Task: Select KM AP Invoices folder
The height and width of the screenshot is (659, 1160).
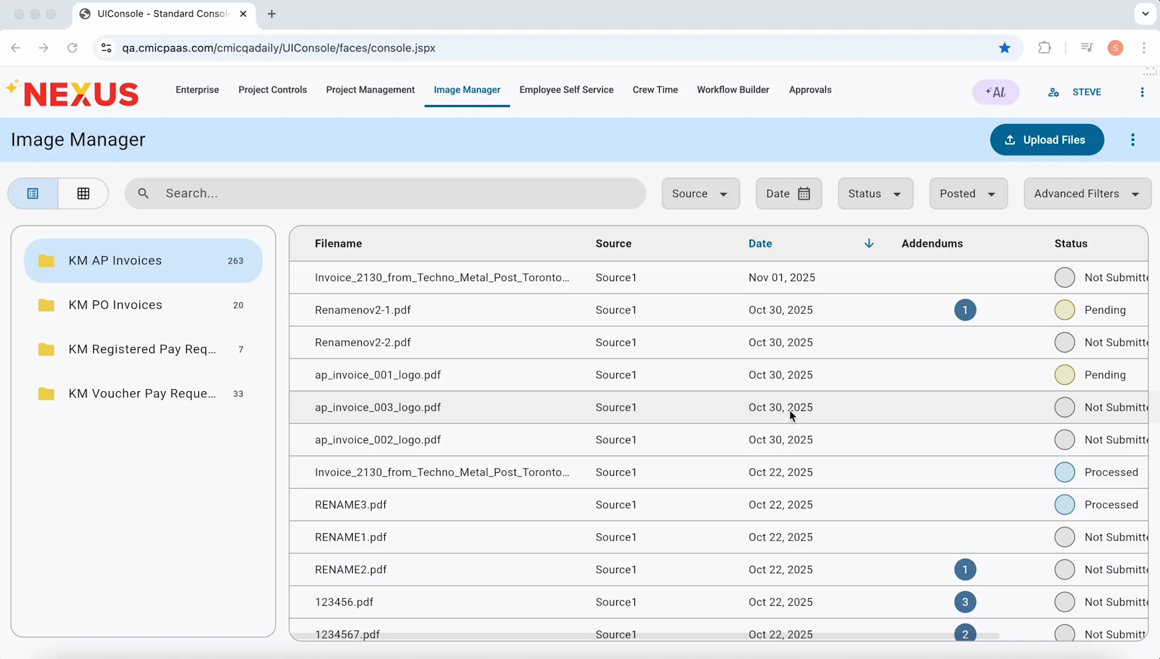Action: 143,261
